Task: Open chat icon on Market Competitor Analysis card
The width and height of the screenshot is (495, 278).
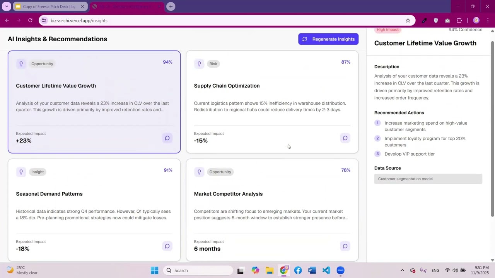Action: coord(345,246)
